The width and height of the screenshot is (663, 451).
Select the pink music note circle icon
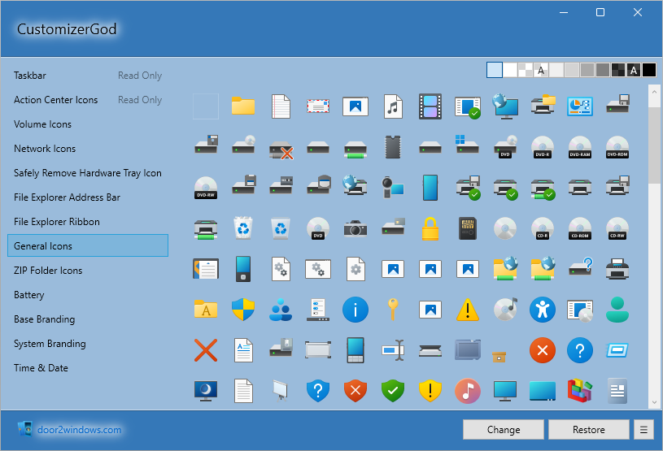coord(468,391)
